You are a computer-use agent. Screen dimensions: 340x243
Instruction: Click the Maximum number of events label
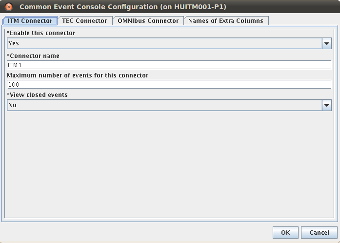(x=78, y=75)
